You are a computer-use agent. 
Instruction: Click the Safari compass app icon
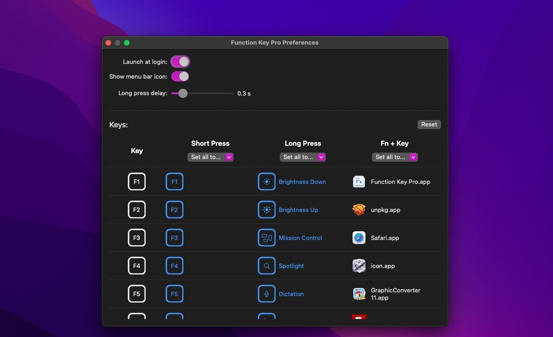[359, 238]
